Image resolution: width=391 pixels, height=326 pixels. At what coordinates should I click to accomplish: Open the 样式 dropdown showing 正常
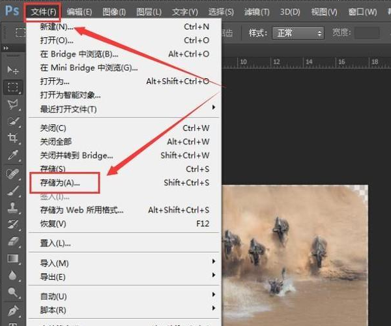pos(298,33)
